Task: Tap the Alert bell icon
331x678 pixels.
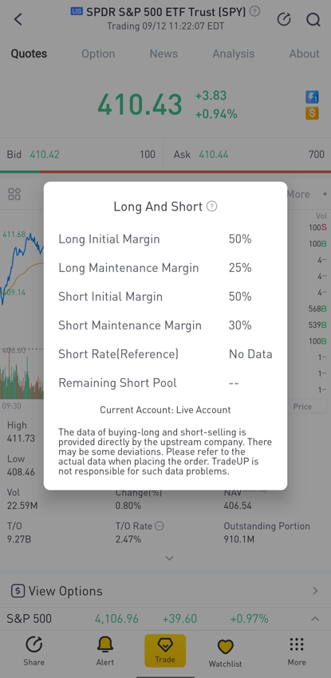Action: pyautogui.click(x=105, y=651)
